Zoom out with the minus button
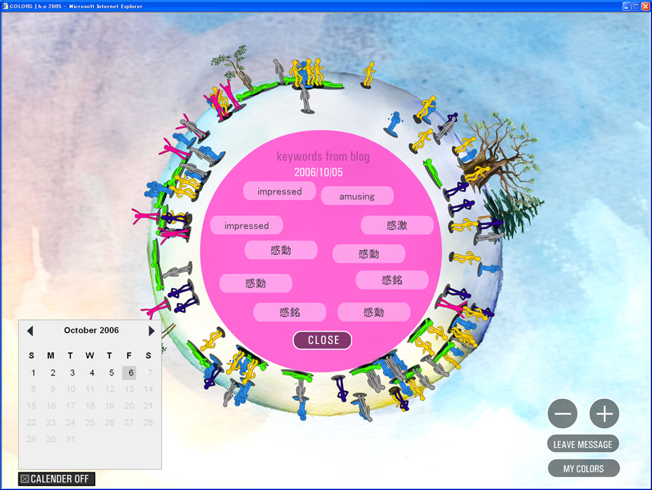 coord(562,413)
